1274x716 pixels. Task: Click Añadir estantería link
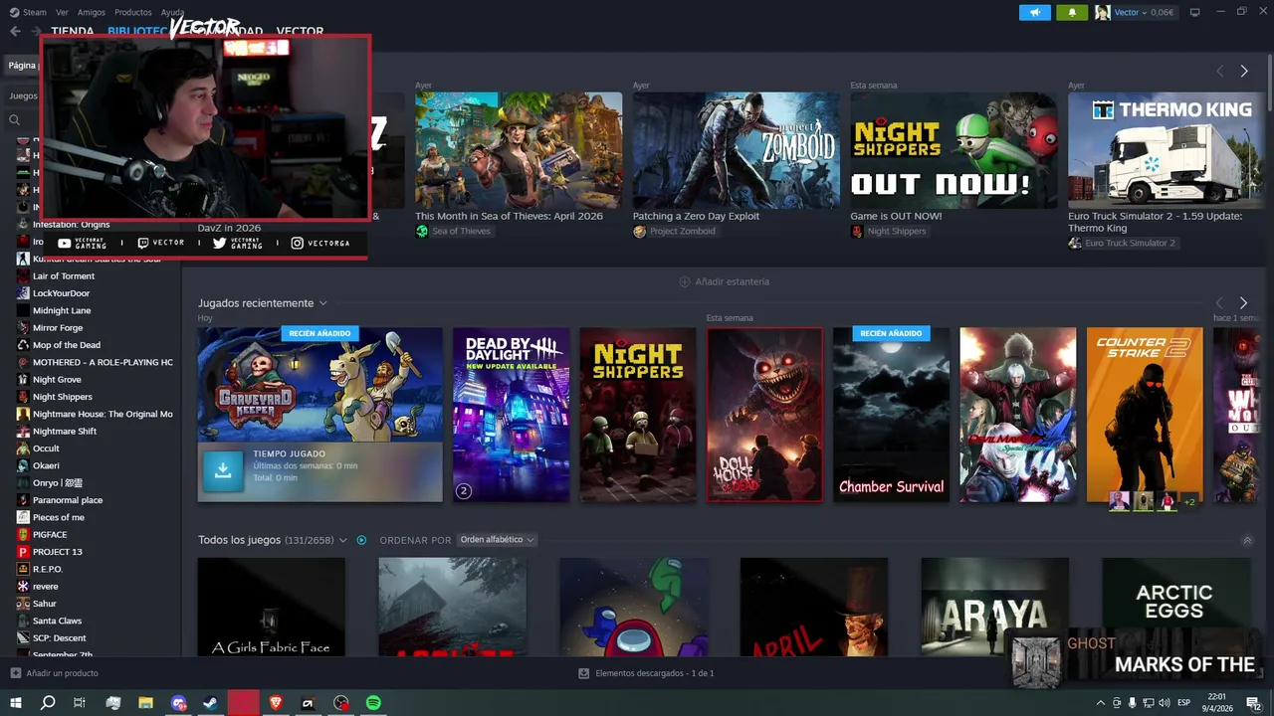coord(724,281)
